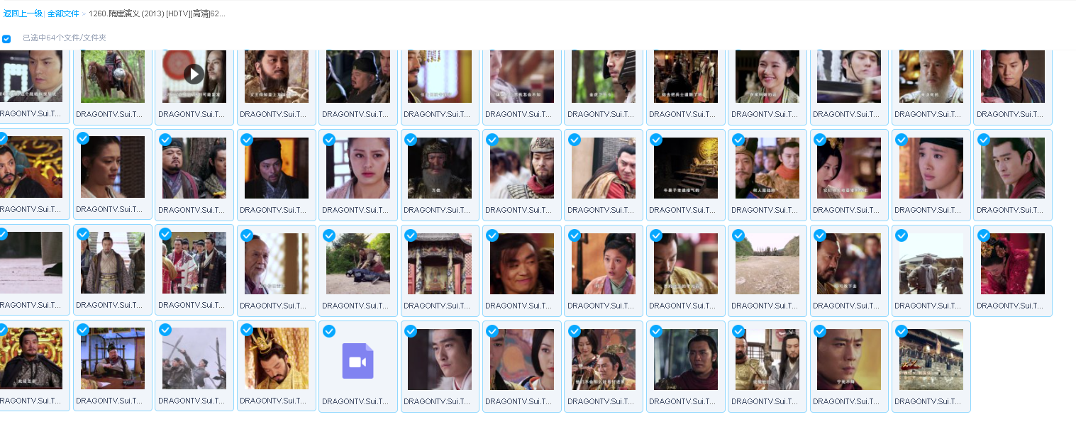Open the thumbnail of man lying on ground outdoors
Screen dimensions: 1076x429
357,263
